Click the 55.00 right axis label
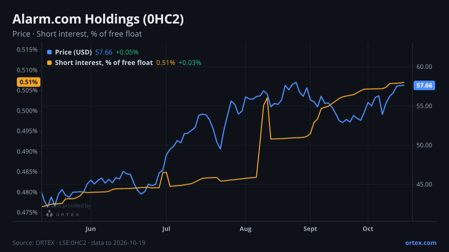The height and width of the screenshot is (252, 449). pos(424,106)
